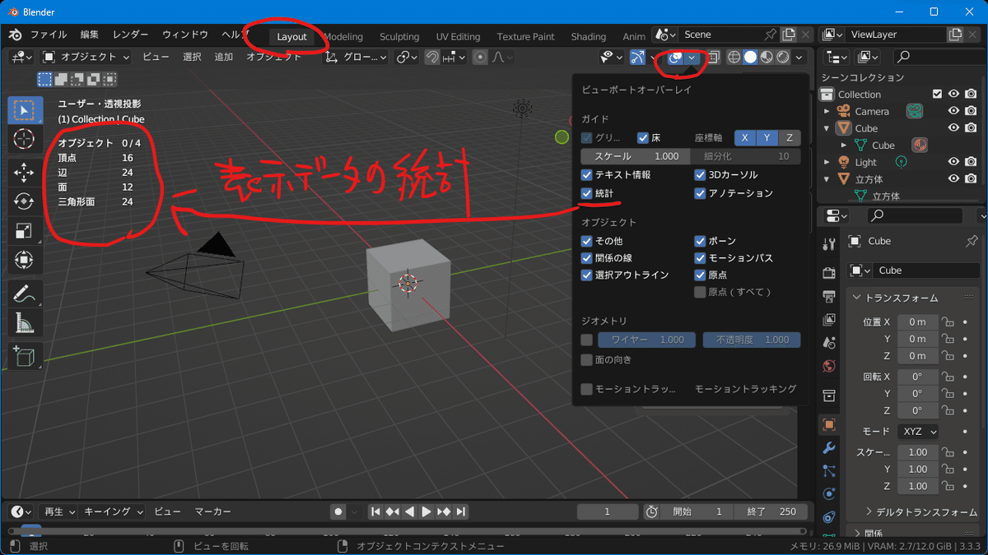
Task: Click the Blender logo menu icon
Action: click(x=15, y=35)
